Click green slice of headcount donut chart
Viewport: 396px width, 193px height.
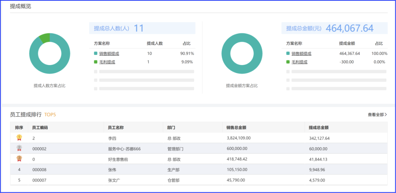[x=45, y=38]
